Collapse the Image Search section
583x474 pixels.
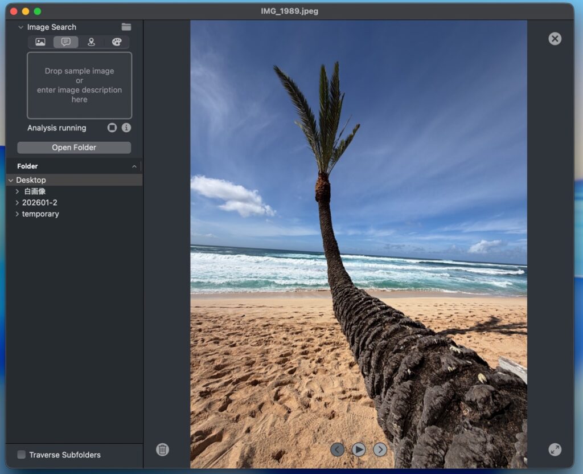click(21, 27)
